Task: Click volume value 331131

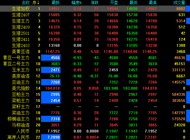Action: click(x=179, y=70)
